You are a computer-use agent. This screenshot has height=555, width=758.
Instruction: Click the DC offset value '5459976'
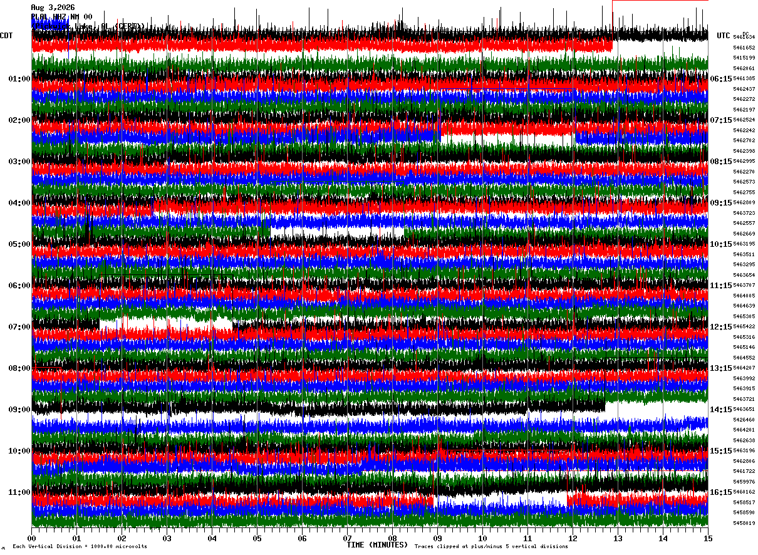(x=744, y=482)
